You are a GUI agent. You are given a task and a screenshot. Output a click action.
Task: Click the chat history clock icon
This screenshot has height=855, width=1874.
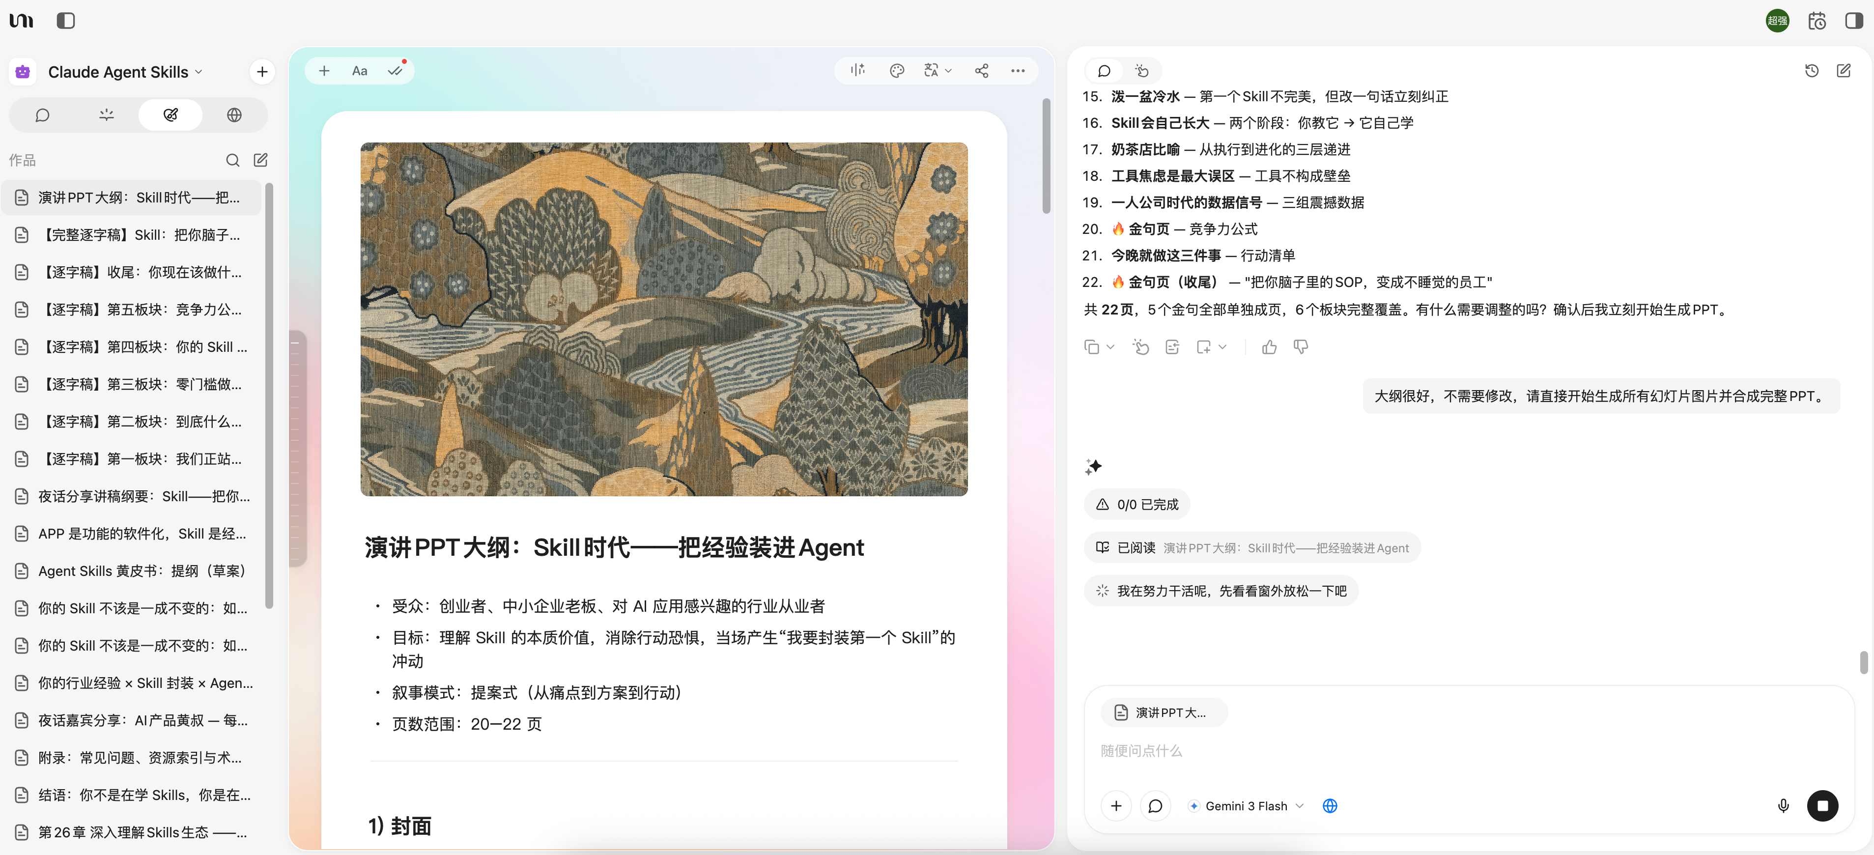pyautogui.click(x=1812, y=71)
